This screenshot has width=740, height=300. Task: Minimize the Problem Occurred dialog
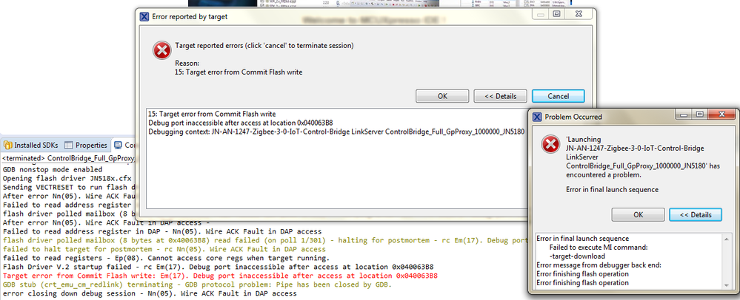(685, 114)
